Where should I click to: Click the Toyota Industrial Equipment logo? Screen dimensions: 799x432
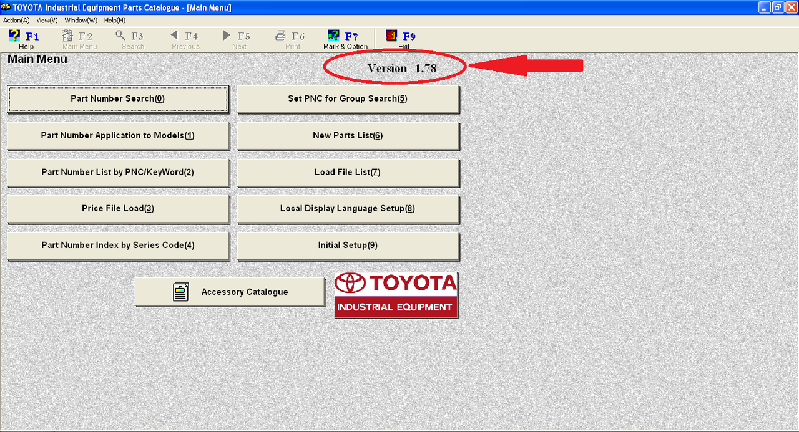pos(396,295)
